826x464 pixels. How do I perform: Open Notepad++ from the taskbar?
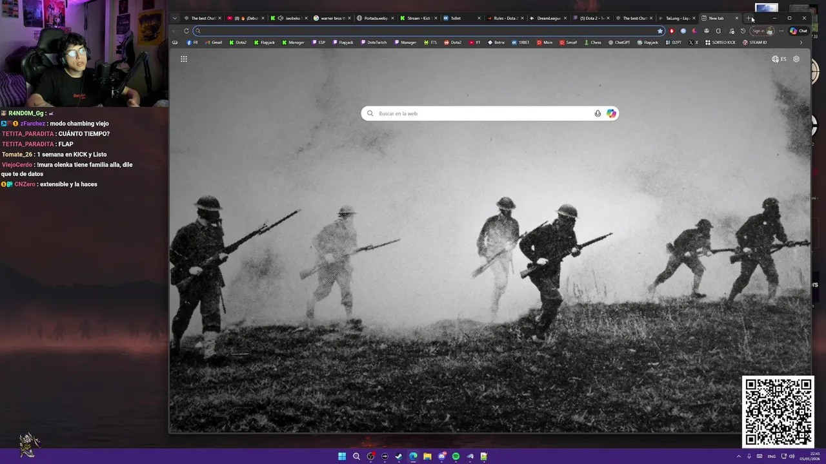[484, 456]
